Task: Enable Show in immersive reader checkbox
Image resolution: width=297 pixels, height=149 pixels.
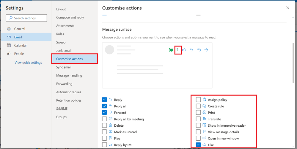Action: coord(198,125)
